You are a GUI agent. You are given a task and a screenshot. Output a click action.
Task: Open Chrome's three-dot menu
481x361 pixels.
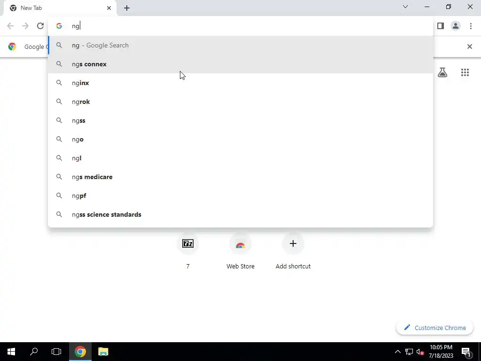click(x=471, y=26)
